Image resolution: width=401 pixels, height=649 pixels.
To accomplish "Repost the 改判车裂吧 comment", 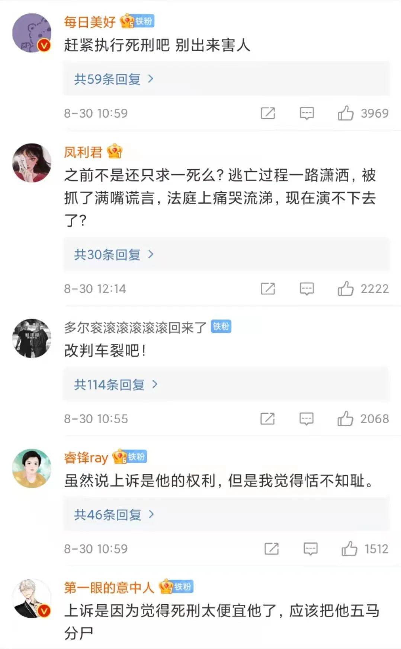I will tap(267, 418).
